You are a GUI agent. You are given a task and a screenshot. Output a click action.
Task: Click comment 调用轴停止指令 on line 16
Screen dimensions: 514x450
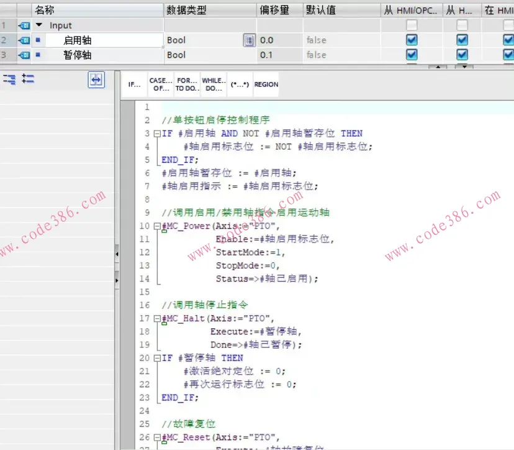pos(205,305)
